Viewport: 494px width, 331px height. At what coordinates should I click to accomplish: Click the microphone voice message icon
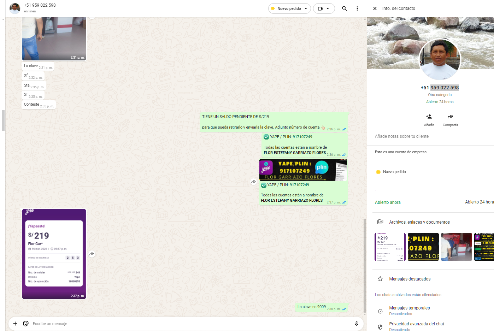point(356,324)
